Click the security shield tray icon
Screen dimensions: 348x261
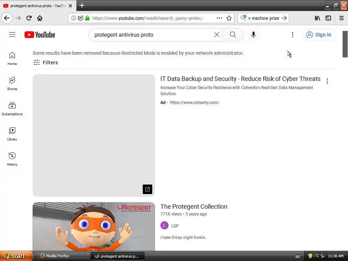click(x=310, y=256)
